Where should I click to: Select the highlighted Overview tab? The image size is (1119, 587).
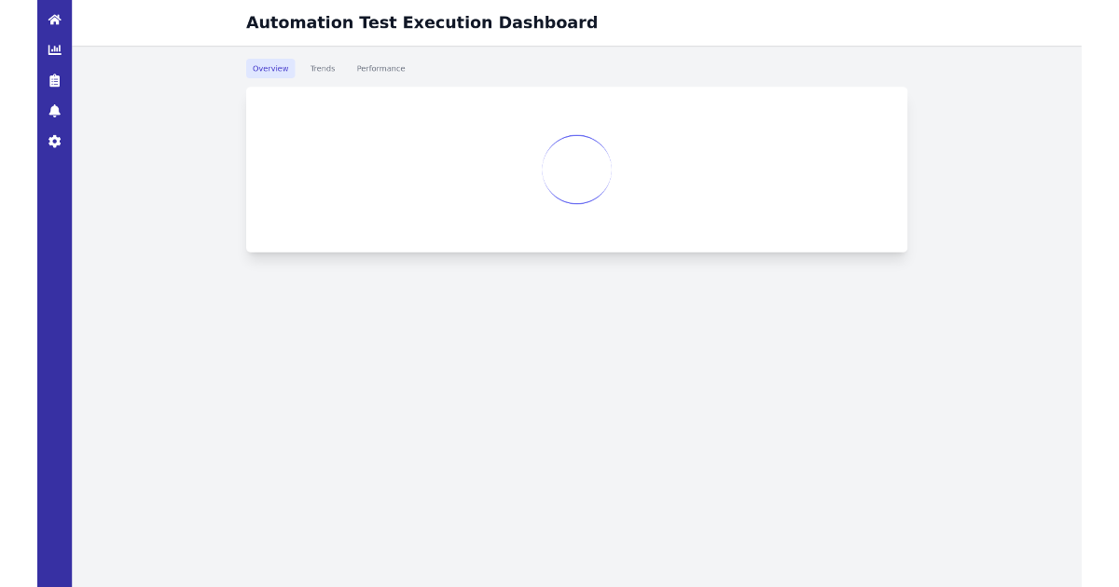coord(270,68)
